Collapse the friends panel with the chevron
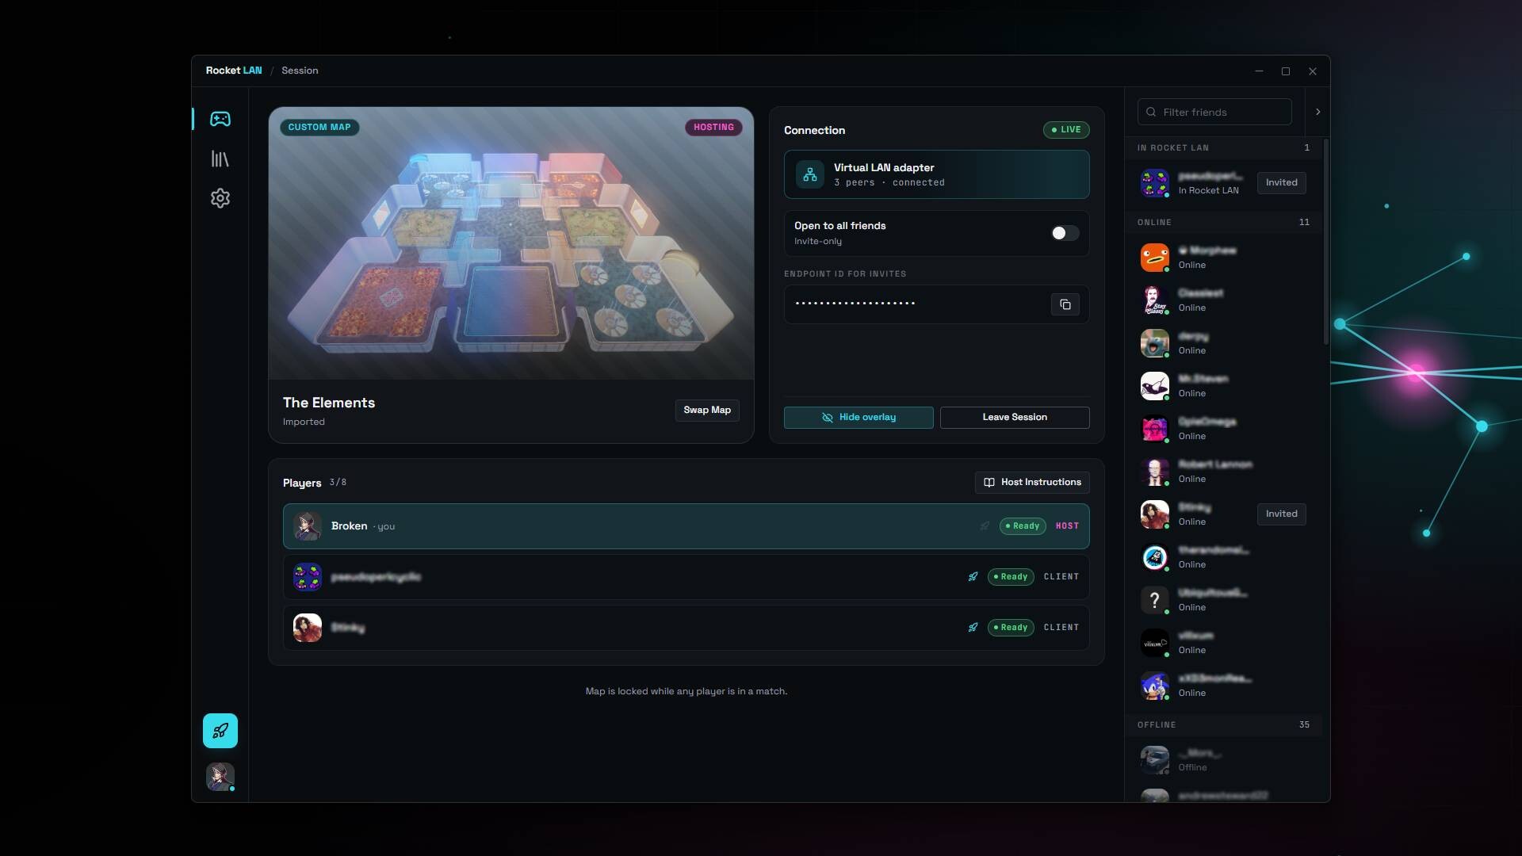Screen dimensions: 1522x856 1317,112
